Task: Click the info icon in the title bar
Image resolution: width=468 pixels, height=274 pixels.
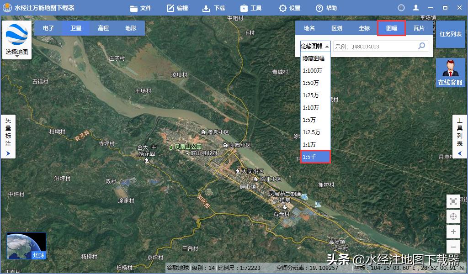Action: coord(401,7)
